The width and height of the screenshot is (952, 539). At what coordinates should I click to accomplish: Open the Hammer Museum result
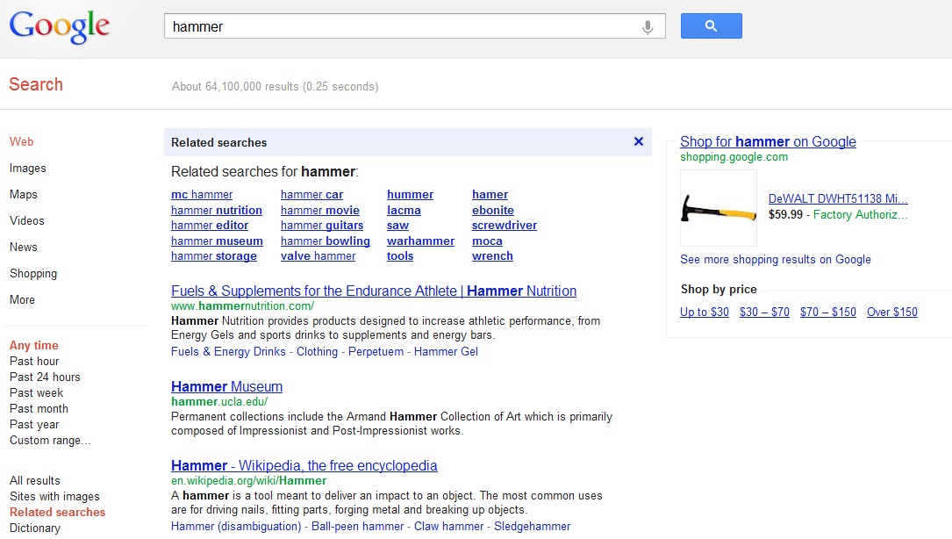226,386
